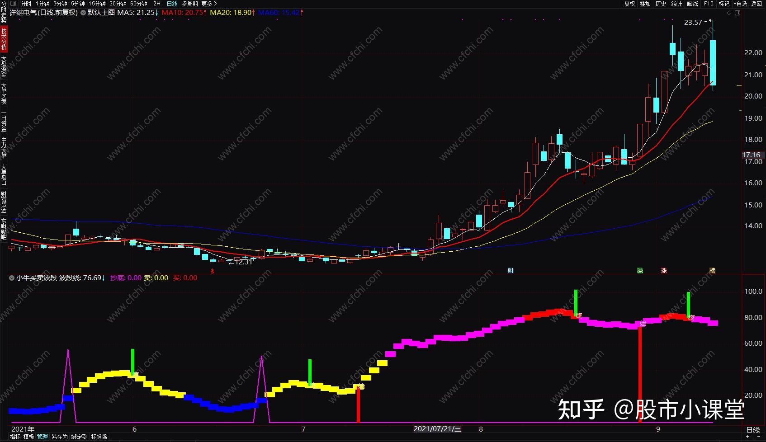This screenshot has width=766, height=442.
Task: Click the 财 info marker below the chart
Action: (x=511, y=271)
